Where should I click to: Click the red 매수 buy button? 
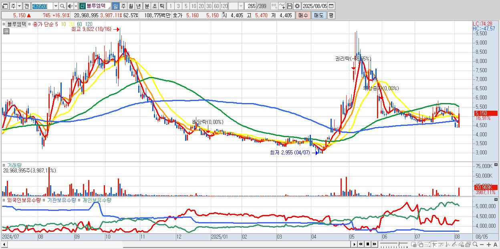[303, 15]
